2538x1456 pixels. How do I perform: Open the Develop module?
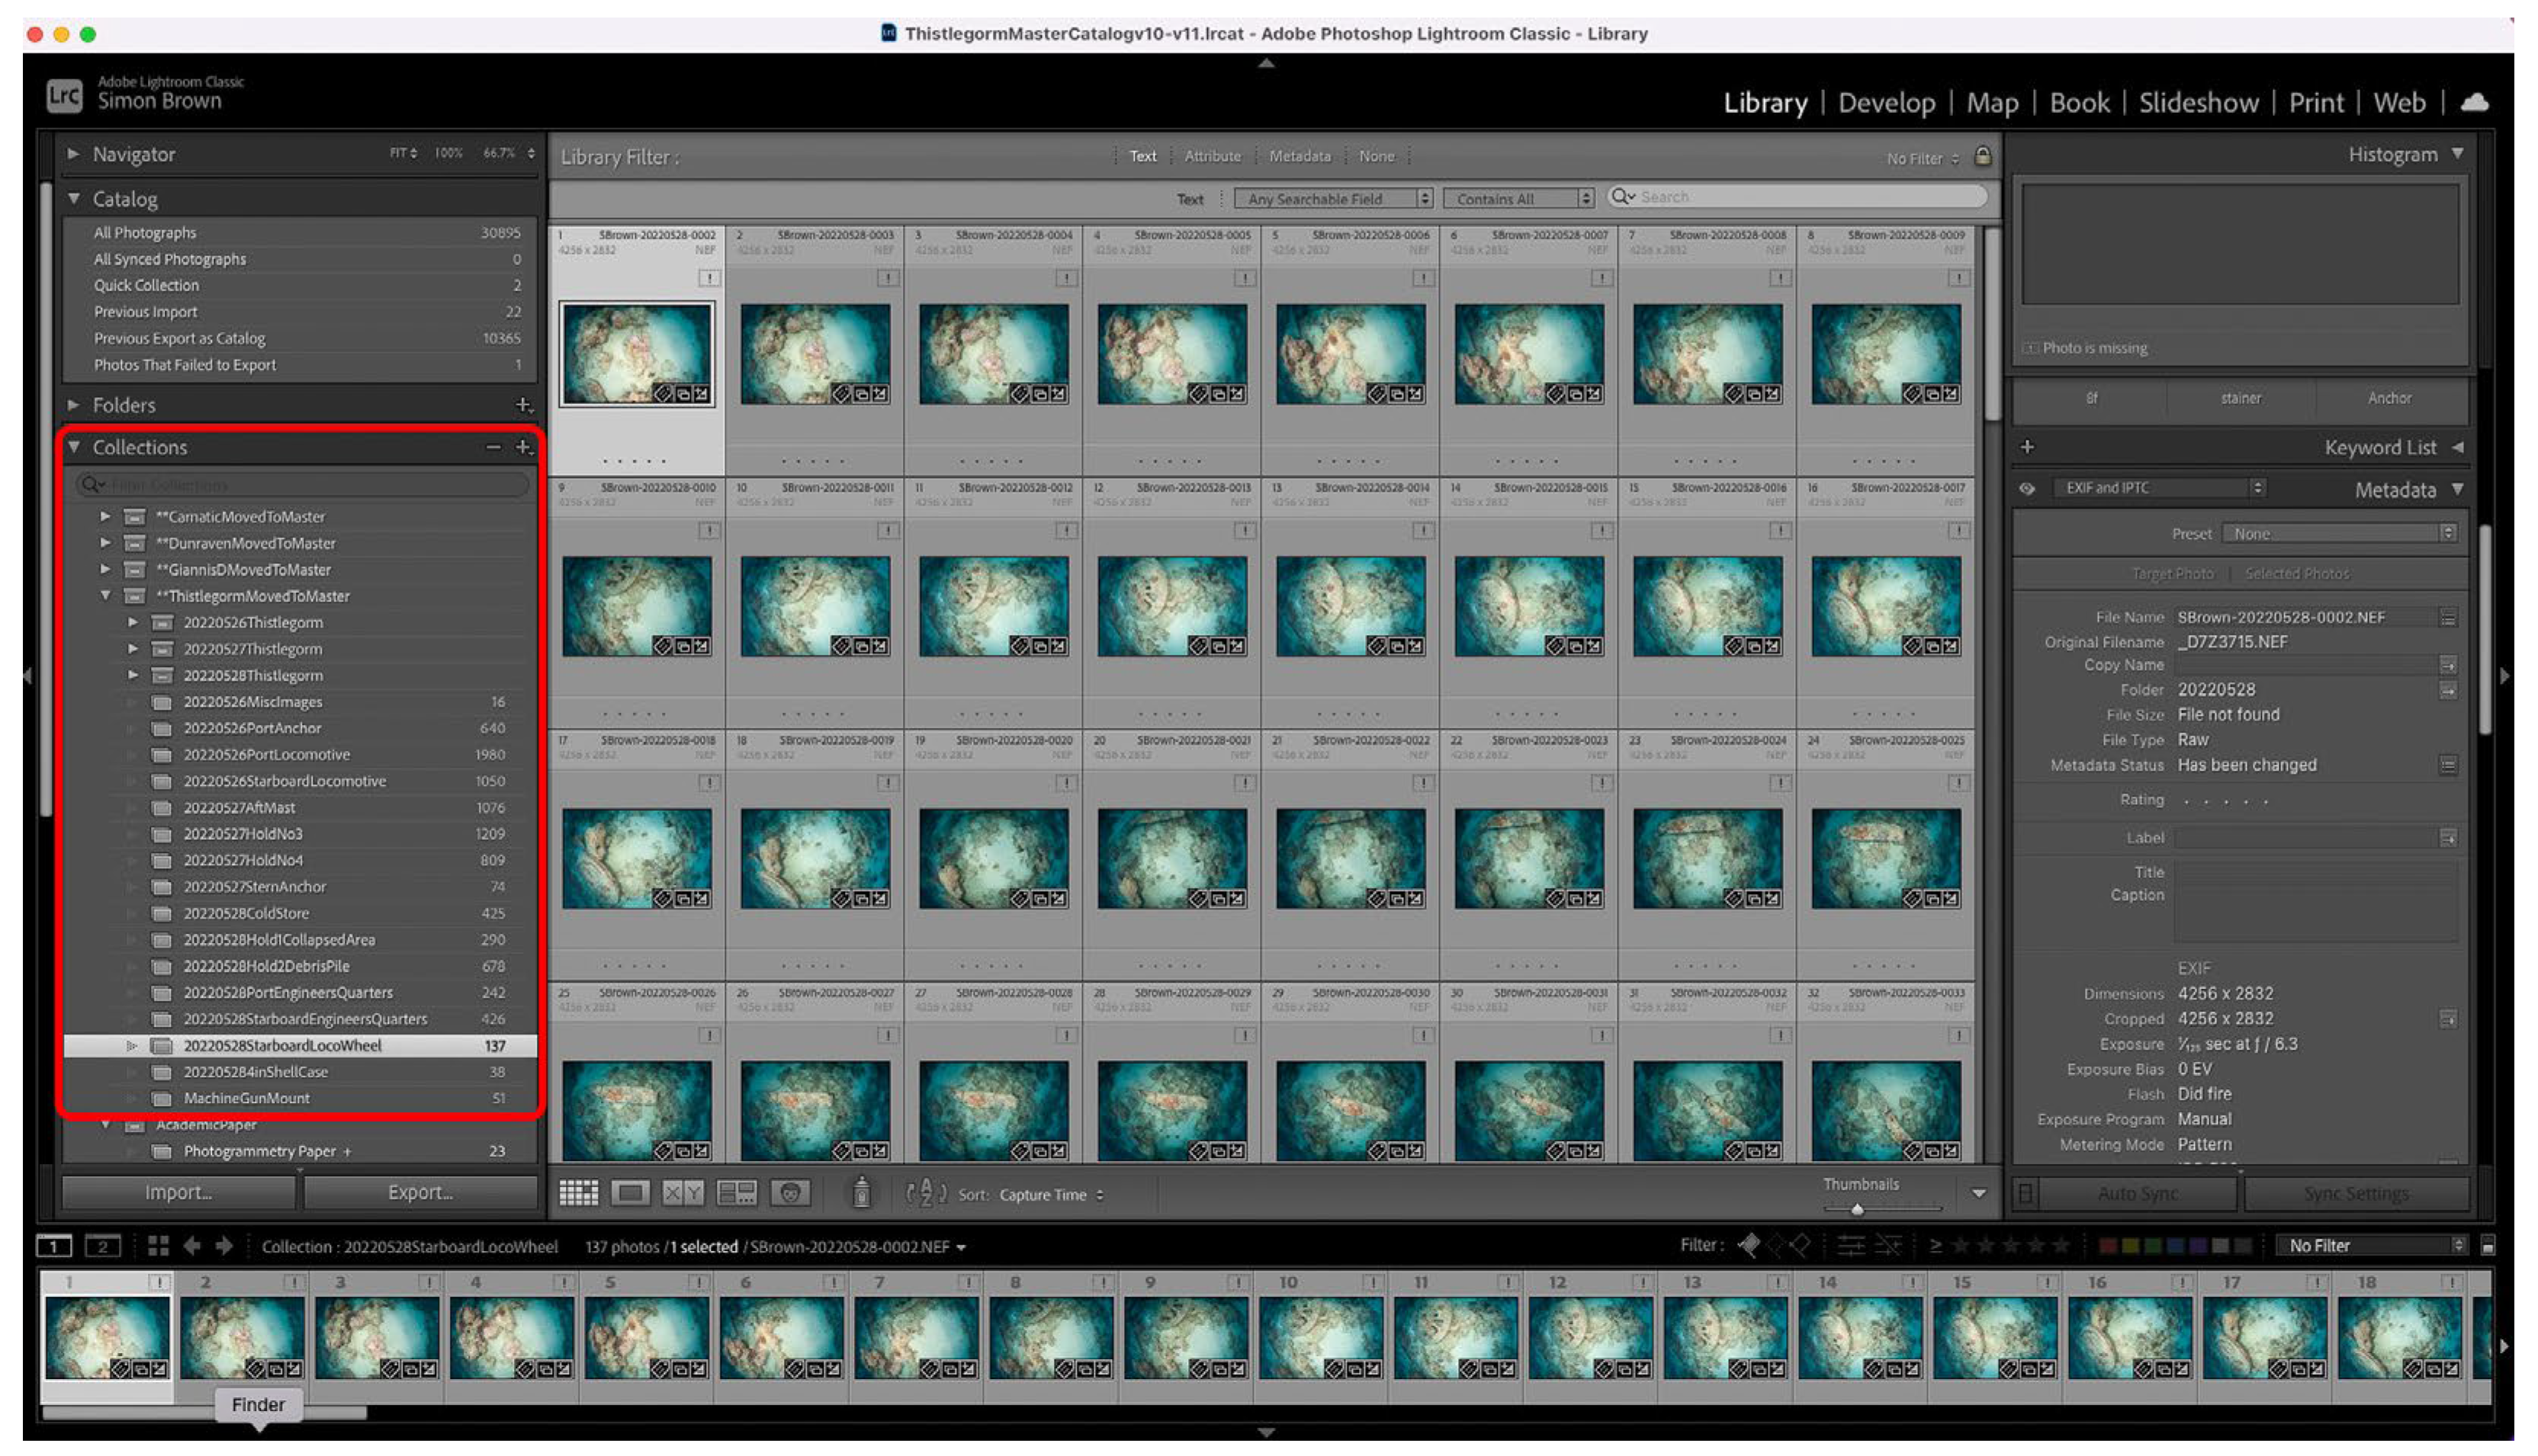(1887, 102)
